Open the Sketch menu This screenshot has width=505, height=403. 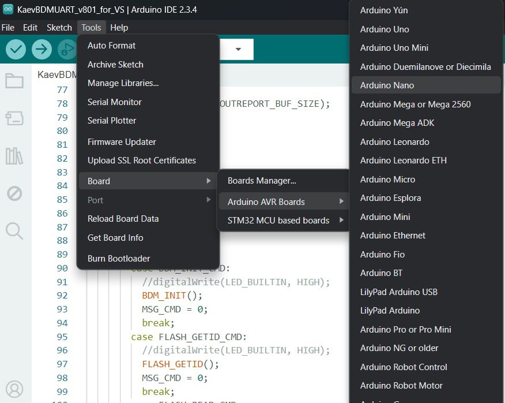pyautogui.click(x=59, y=28)
